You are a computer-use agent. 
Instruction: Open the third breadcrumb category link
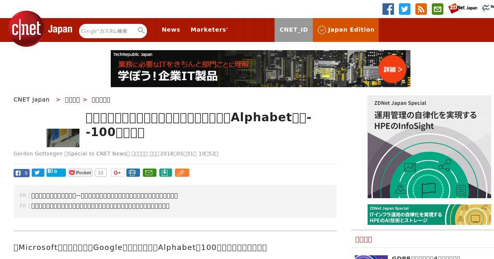101,99
